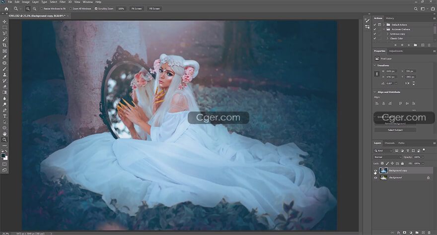This screenshot has width=437, height=235.
Task: Filter layers by type (T) icon
Action: pyautogui.click(x=408, y=151)
